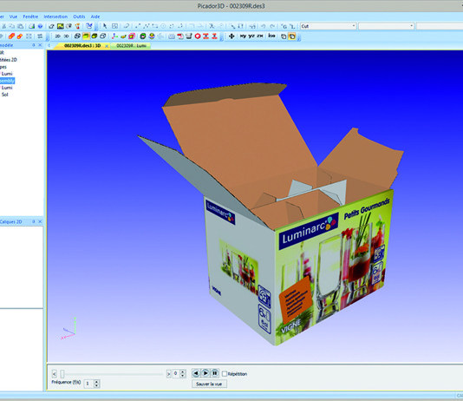
Task: Click the green circular refresh icon
Action: pyautogui.click(x=143, y=36)
